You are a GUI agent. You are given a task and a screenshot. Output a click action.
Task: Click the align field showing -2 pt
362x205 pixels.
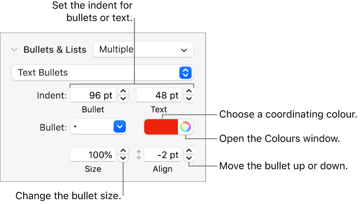click(x=163, y=155)
